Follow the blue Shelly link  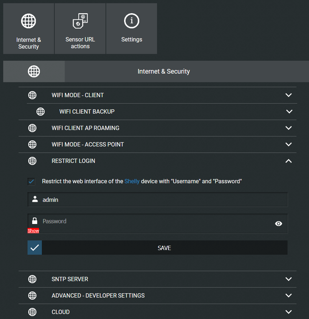tap(132, 181)
